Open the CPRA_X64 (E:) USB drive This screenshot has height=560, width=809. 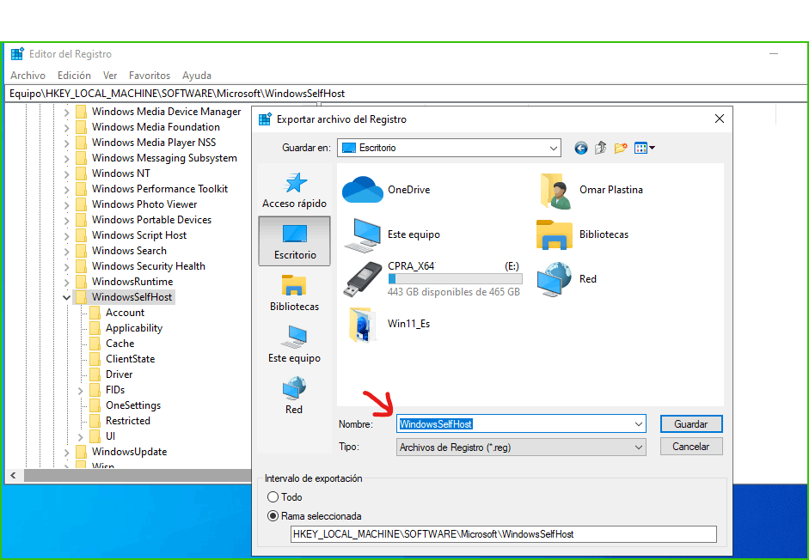click(x=432, y=279)
